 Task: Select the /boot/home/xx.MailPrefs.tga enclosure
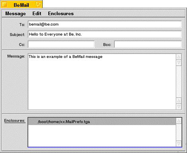tap(102, 121)
